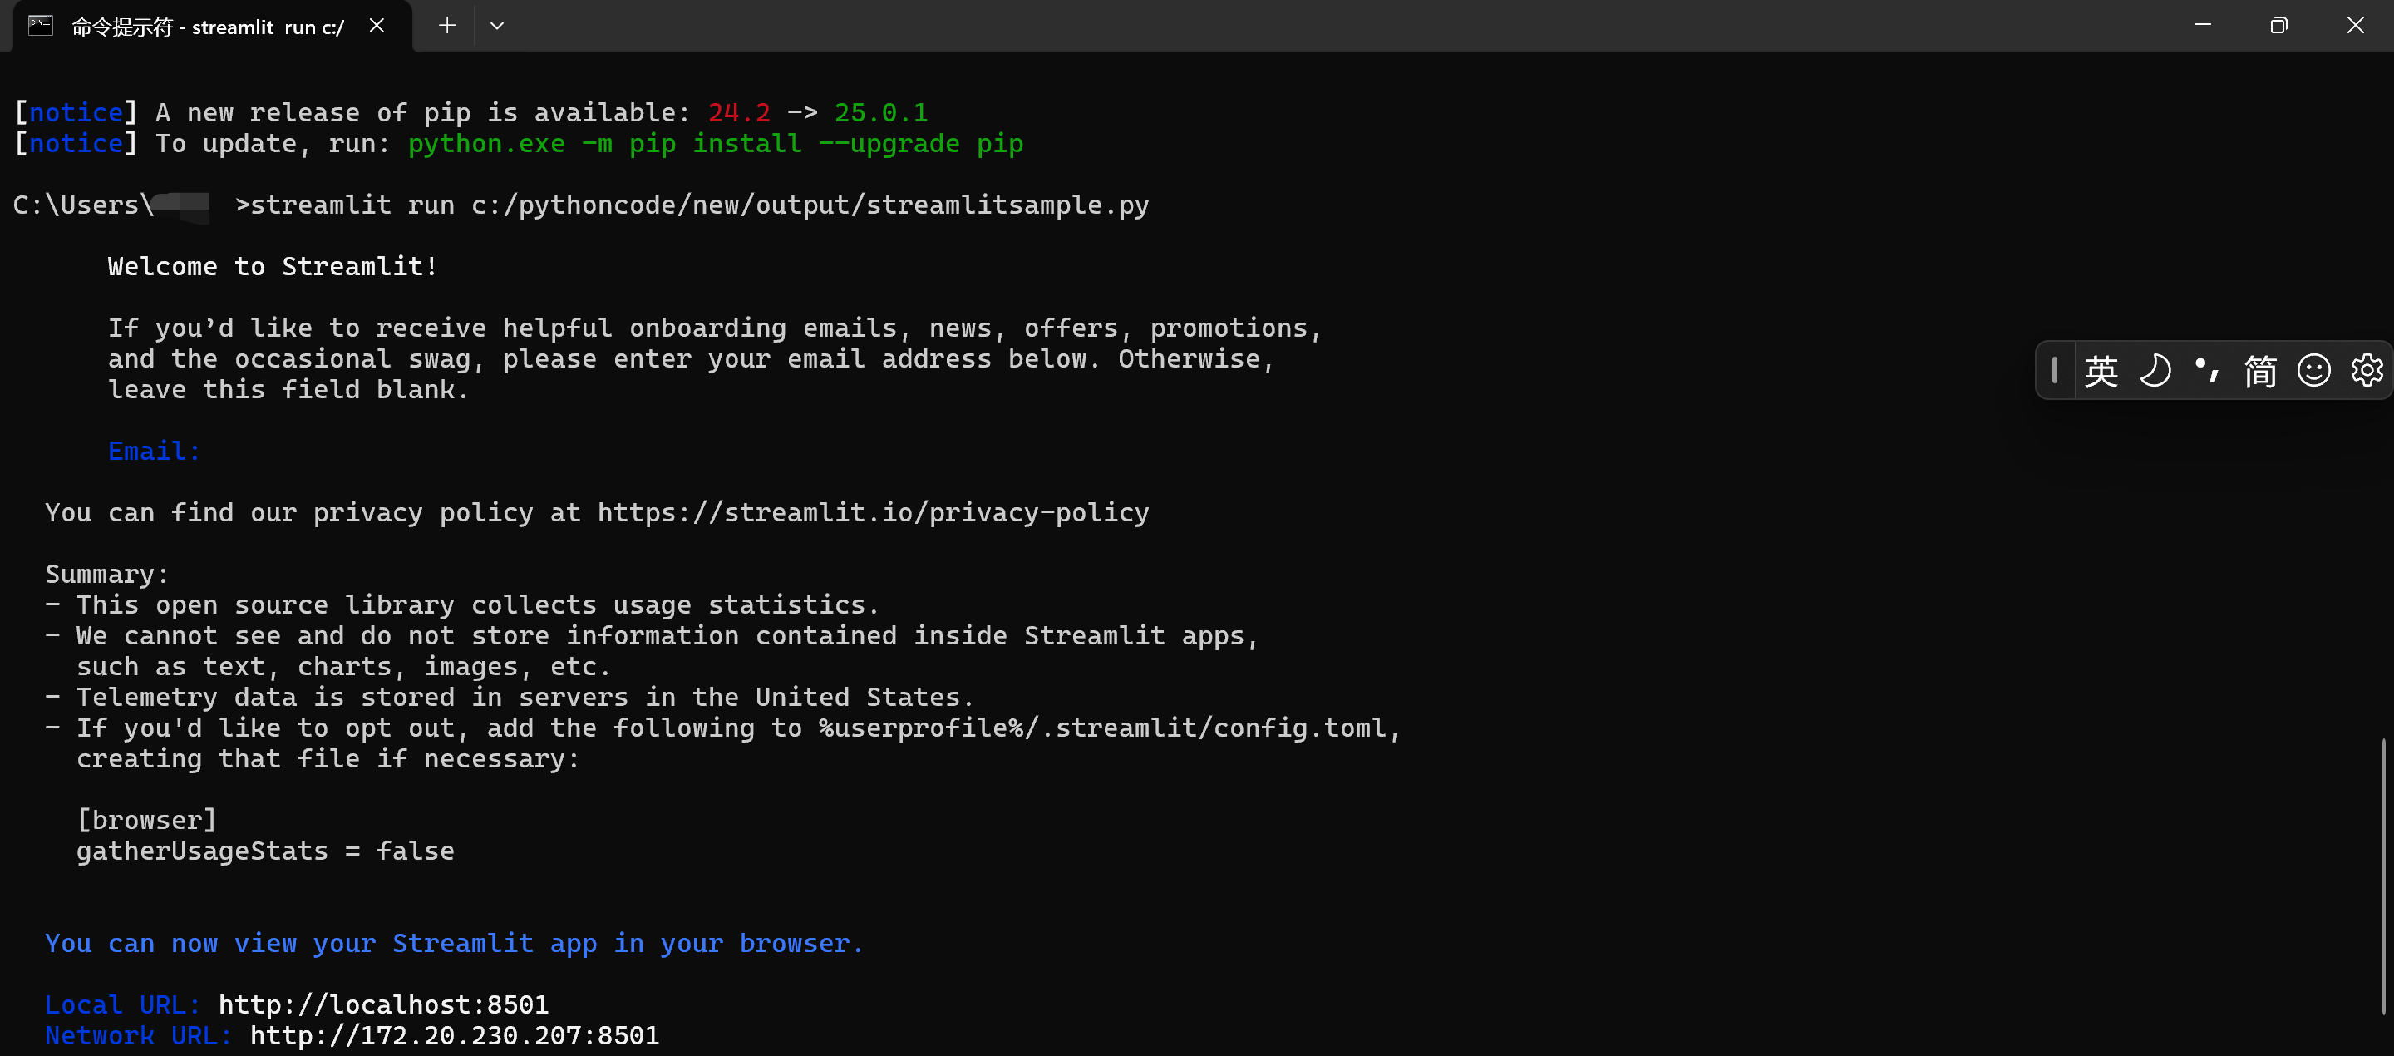Close the terminal window
This screenshot has height=1056, width=2394.
[x=2355, y=25]
